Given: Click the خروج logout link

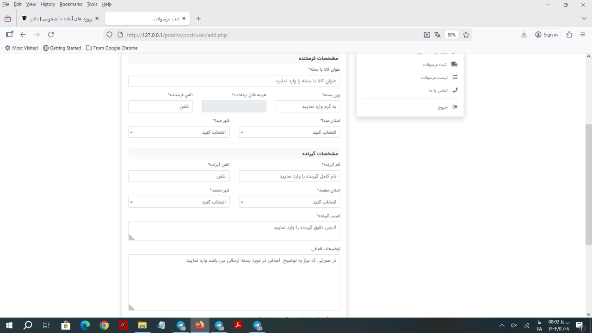Looking at the screenshot, I should (443, 107).
